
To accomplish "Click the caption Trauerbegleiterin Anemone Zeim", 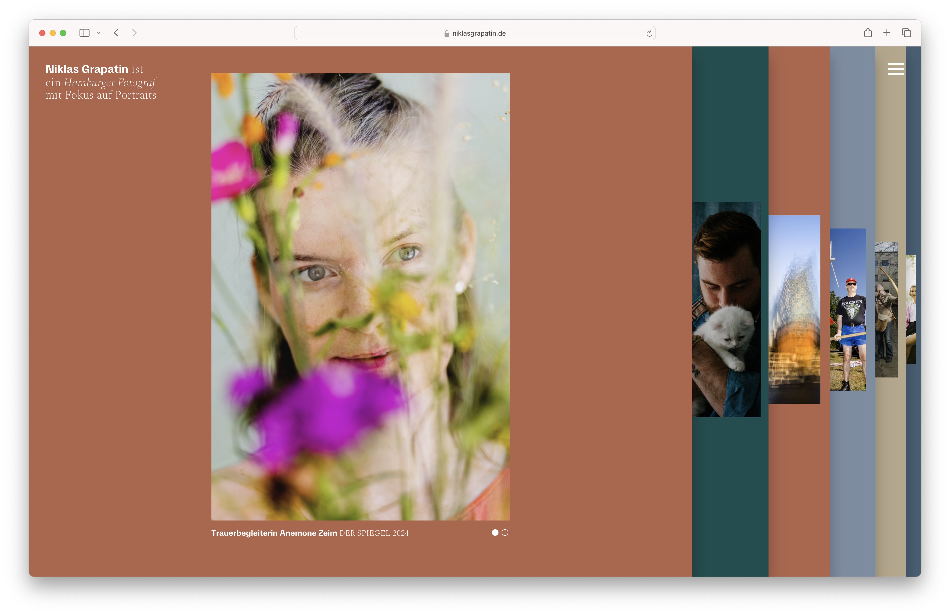I will tap(274, 532).
